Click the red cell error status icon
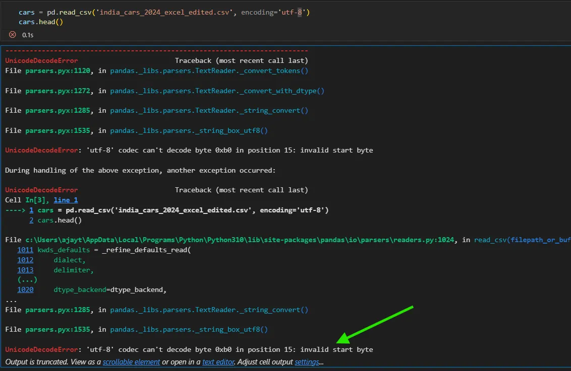The width and height of the screenshot is (571, 371). click(x=13, y=35)
